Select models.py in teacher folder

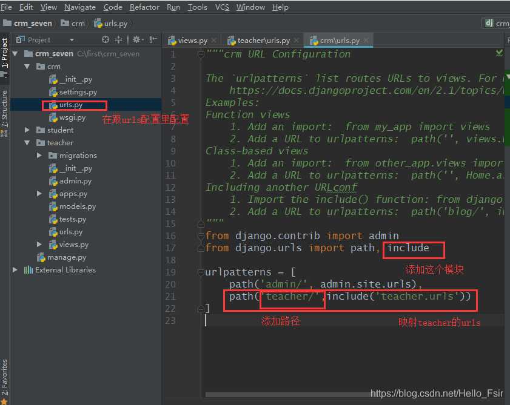(x=72, y=206)
